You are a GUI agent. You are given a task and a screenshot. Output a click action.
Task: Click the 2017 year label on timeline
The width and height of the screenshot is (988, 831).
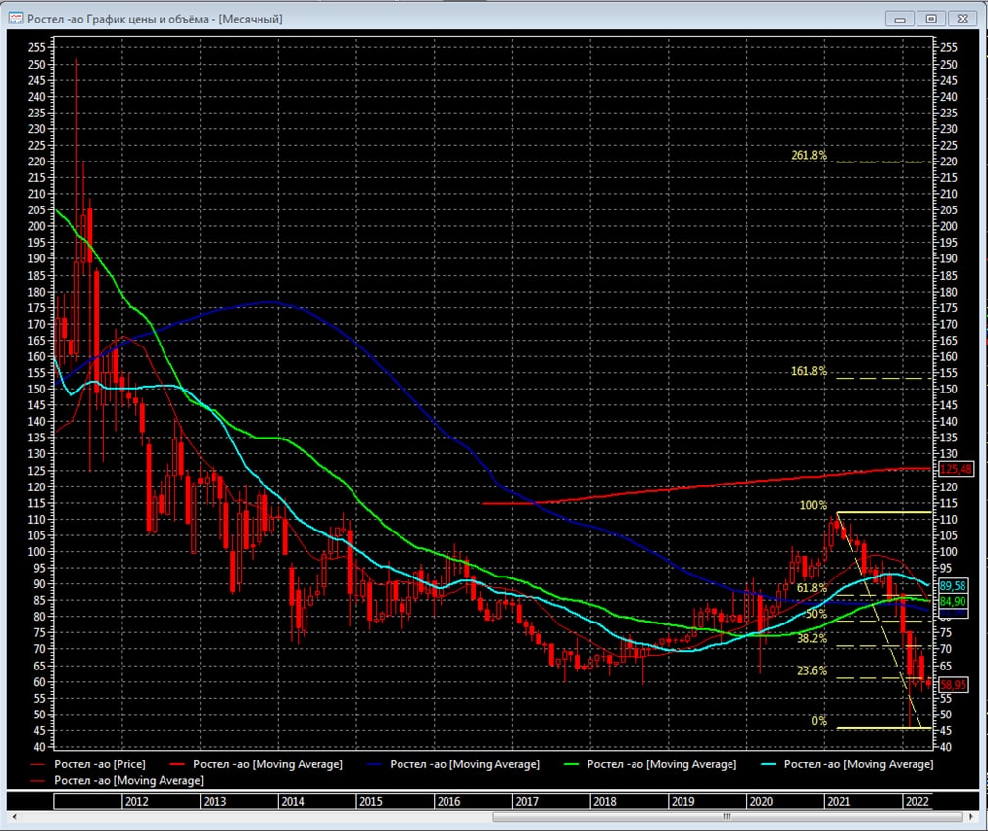[x=527, y=802]
